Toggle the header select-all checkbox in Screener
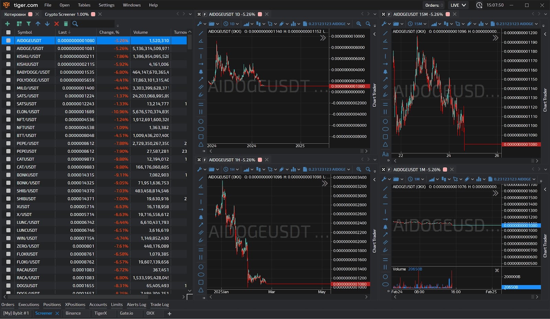 [x=8, y=32]
